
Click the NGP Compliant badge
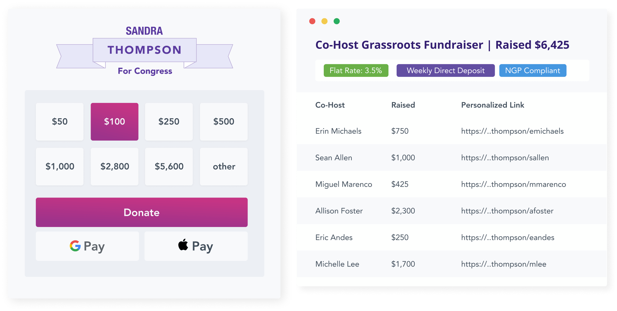pyautogui.click(x=533, y=71)
